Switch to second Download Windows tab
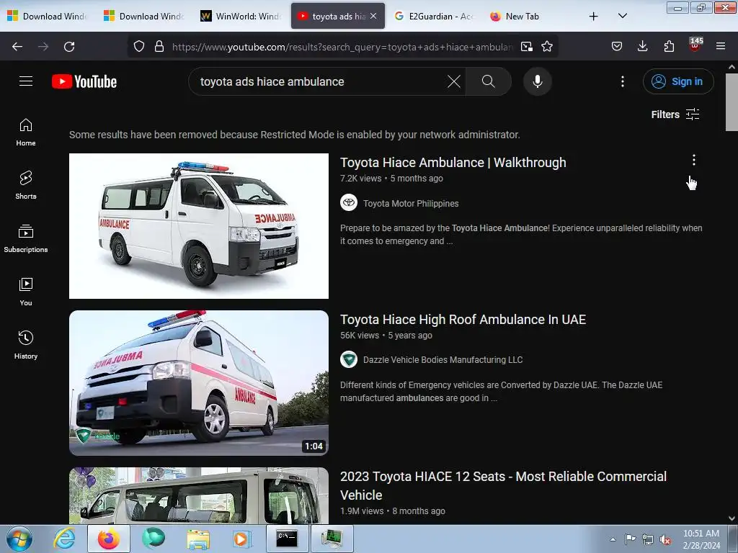 [x=145, y=17]
